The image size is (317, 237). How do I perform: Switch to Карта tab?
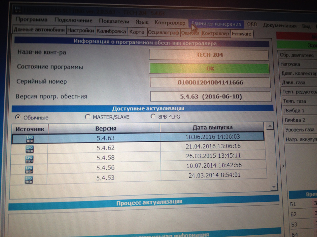[137, 32]
